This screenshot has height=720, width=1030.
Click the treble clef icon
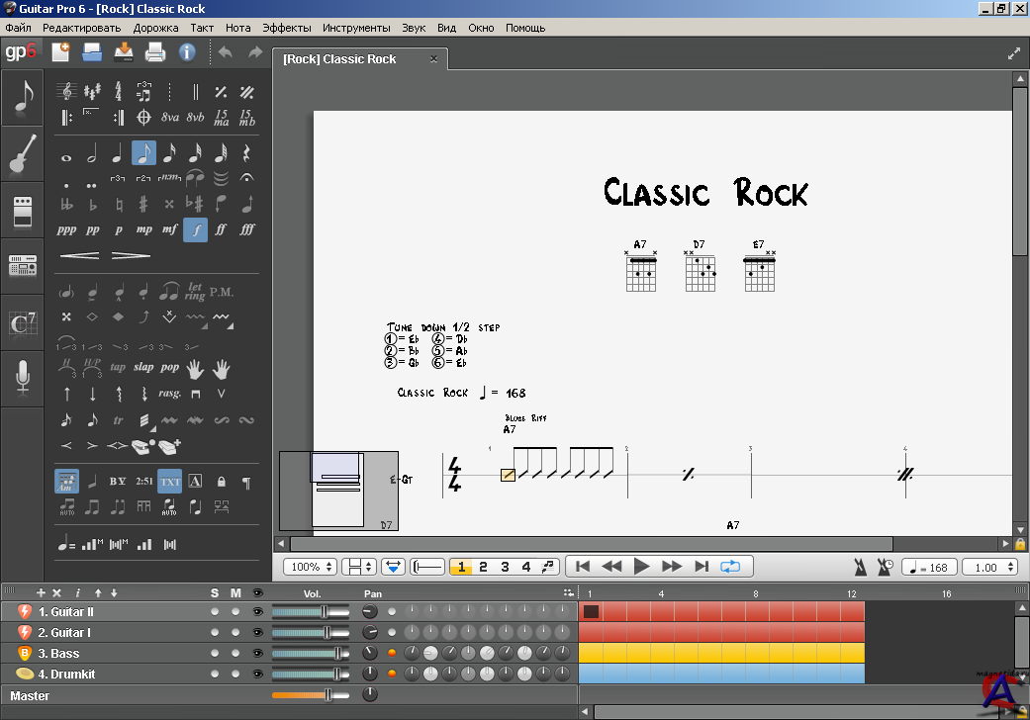tap(66, 92)
